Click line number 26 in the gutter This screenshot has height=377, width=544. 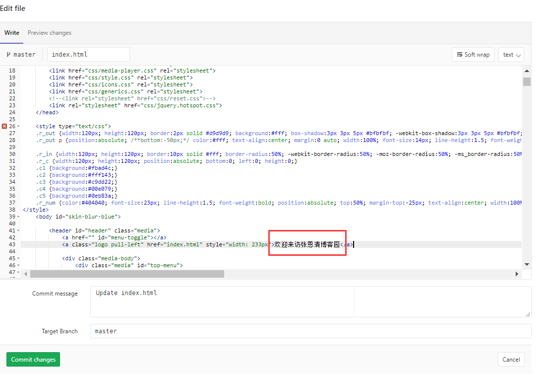(x=11, y=126)
